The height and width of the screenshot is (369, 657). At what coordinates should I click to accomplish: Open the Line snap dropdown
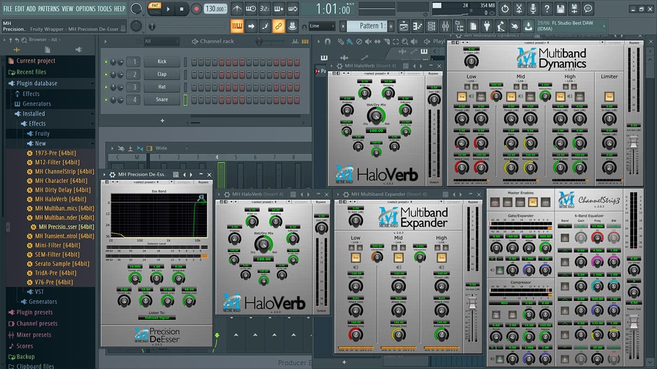(321, 26)
